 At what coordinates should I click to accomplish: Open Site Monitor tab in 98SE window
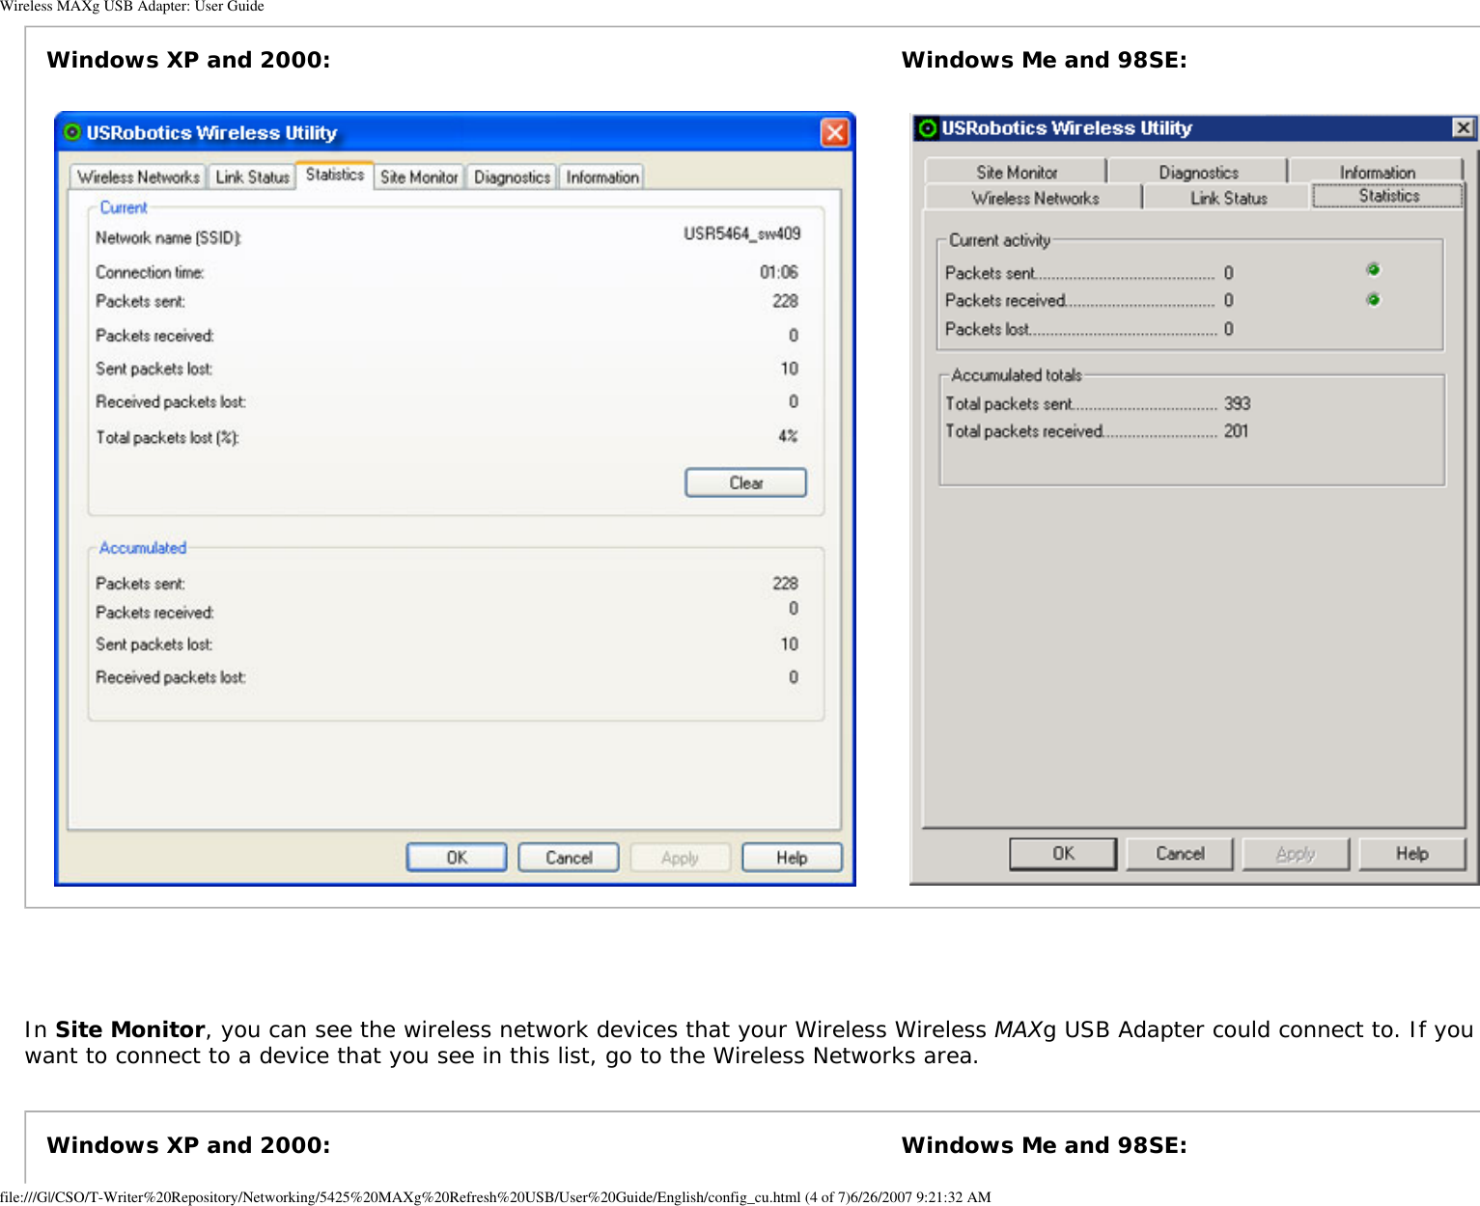[1017, 172]
